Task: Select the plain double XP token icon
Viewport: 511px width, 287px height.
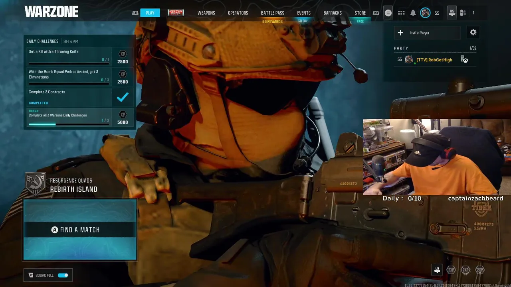Action: pyautogui.click(x=451, y=270)
